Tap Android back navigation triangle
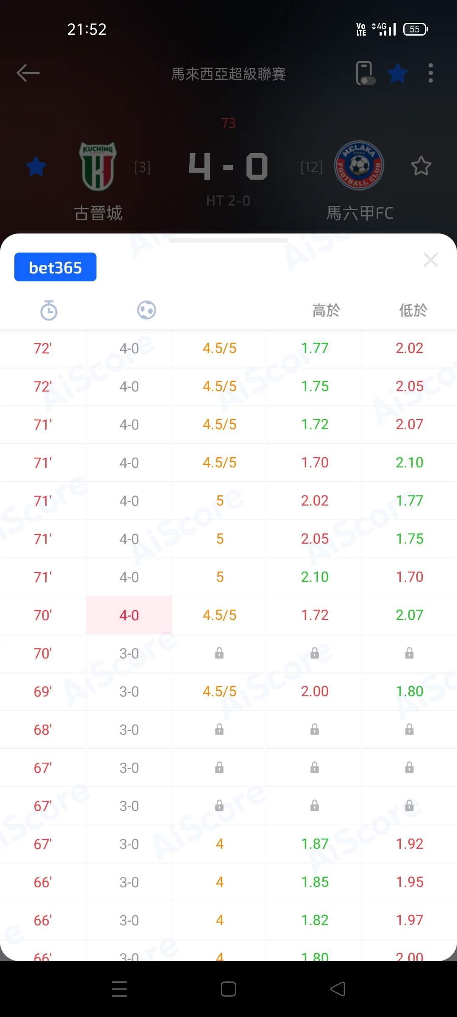 [x=338, y=989]
